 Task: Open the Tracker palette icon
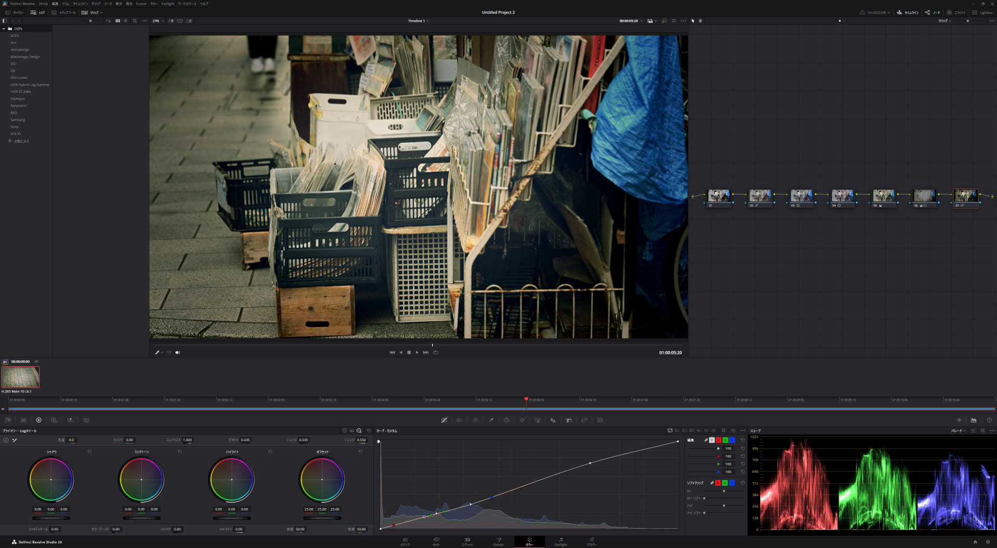point(522,420)
